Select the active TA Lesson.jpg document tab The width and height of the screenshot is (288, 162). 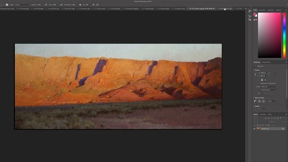pos(202,9)
